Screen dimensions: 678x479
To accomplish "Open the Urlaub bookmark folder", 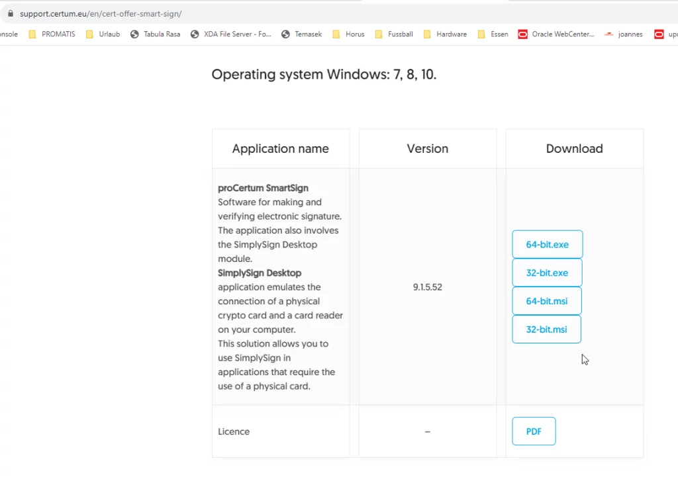I will point(103,34).
